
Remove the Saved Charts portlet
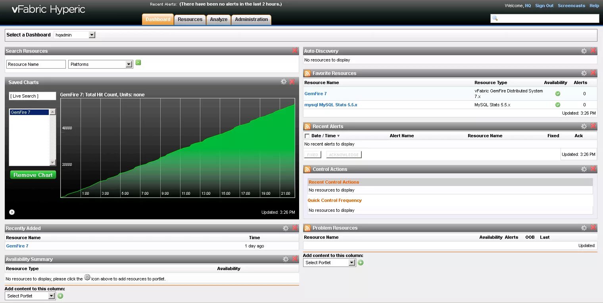tap(292, 82)
